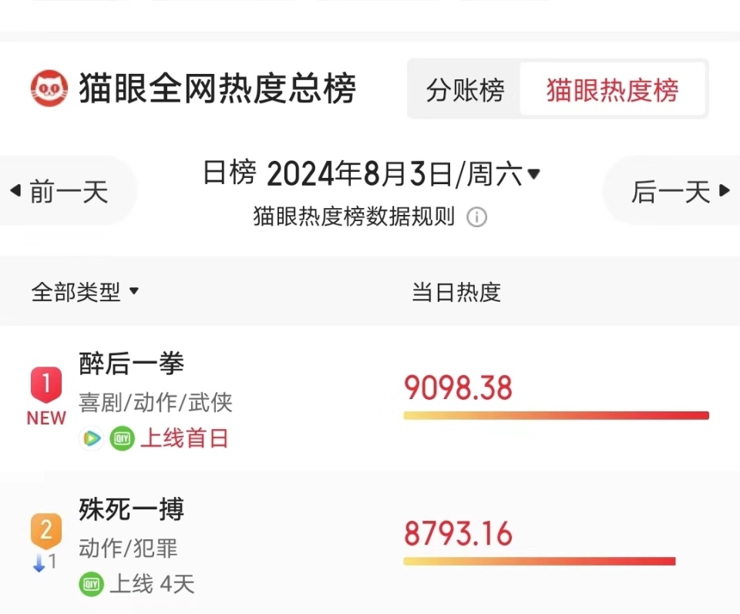
Task: Click the 喜剧/动作/武侠 genre text
Action: pyautogui.click(x=153, y=402)
